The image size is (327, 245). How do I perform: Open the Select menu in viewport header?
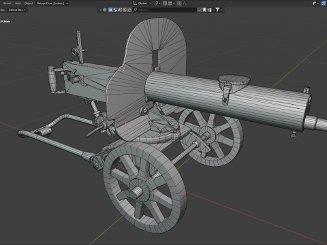coord(7,3)
